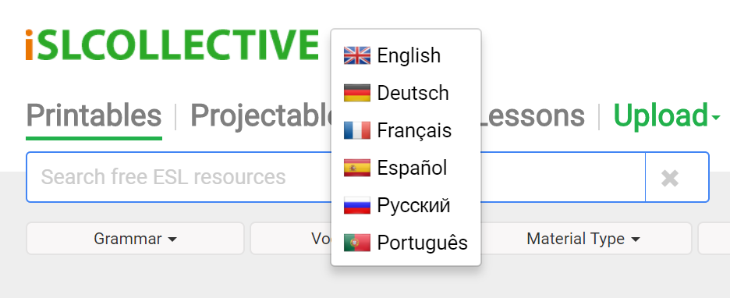The width and height of the screenshot is (730, 298).
Task: Choose Deutsch from language list
Action: (406, 93)
